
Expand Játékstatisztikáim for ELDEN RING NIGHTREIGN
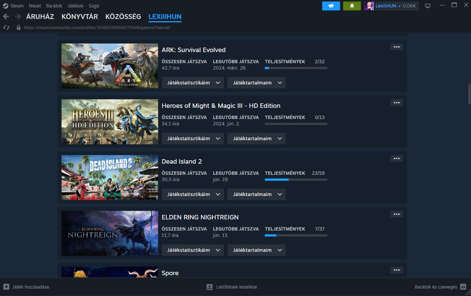coord(193,250)
